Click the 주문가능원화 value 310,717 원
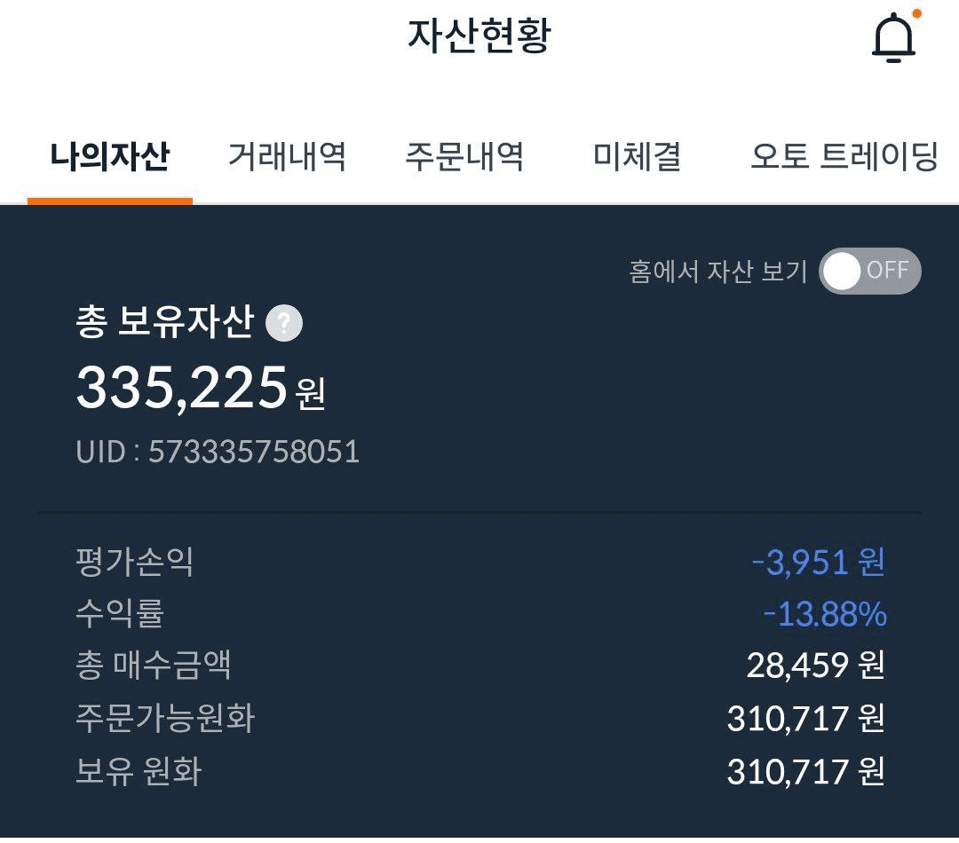 pos(806,718)
